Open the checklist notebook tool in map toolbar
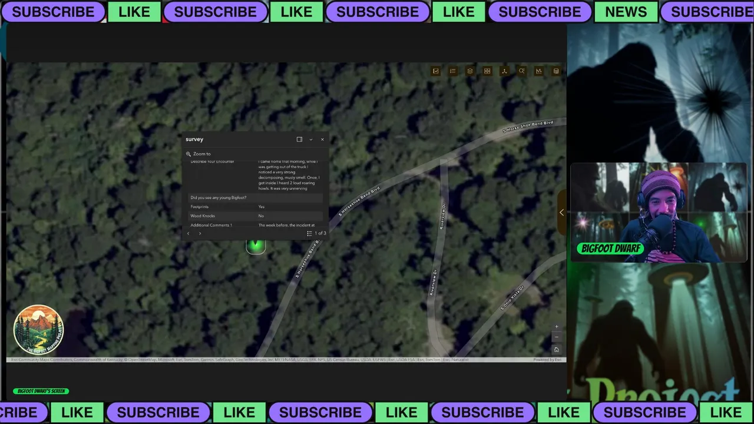 pos(436,71)
